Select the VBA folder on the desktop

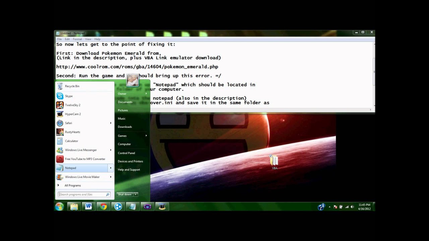click(274, 162)
